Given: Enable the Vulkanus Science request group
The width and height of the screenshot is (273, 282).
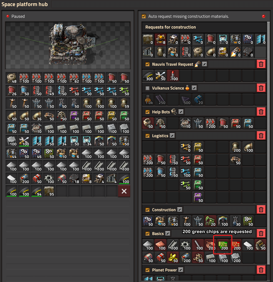Looking at the screenshot, I should 148,88.
